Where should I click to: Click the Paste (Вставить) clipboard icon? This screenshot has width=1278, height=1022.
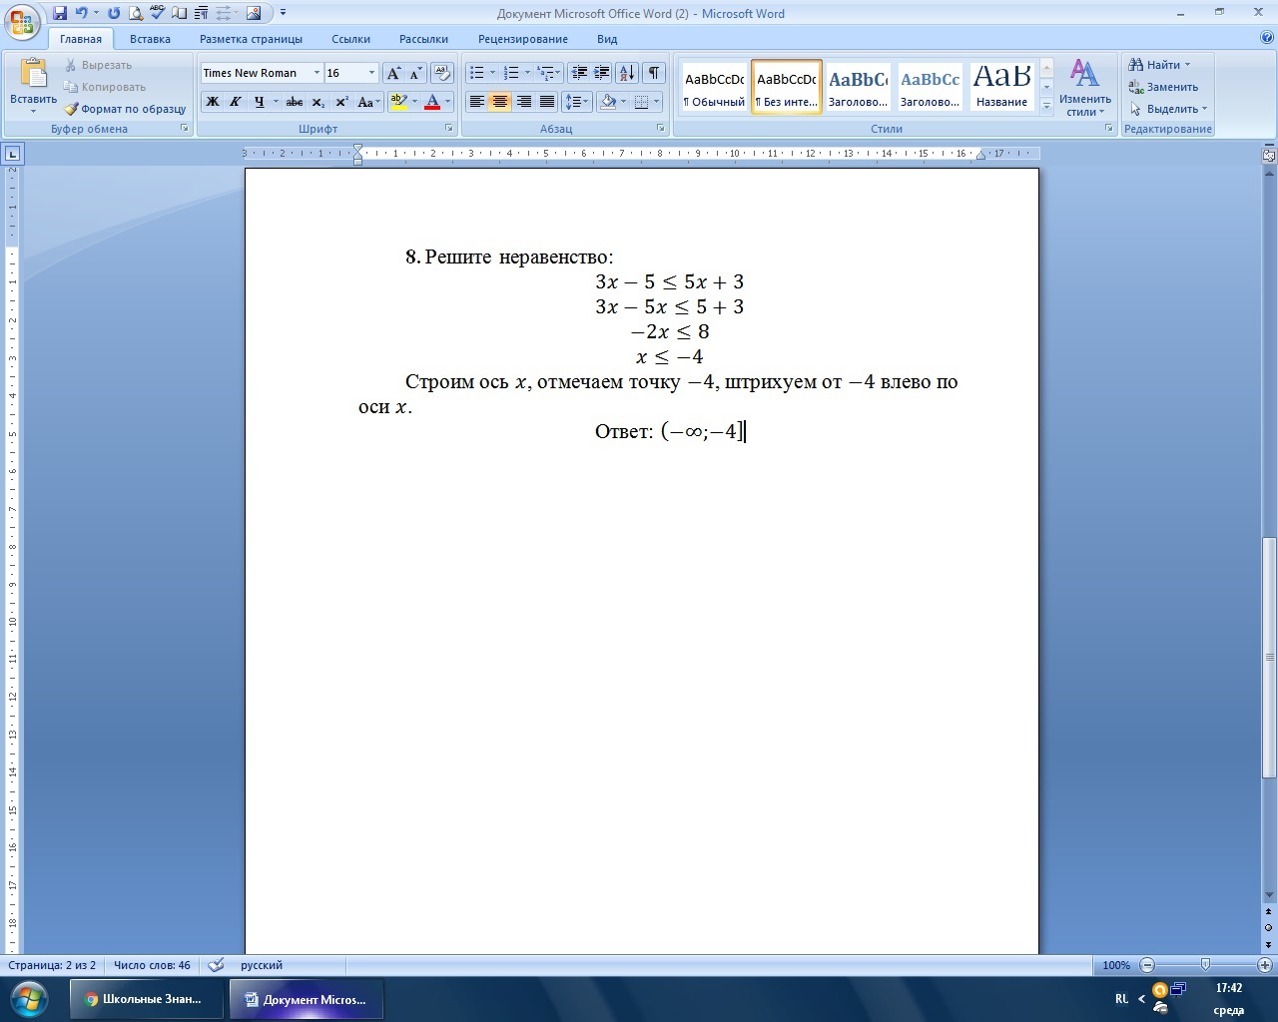[33, 76]
